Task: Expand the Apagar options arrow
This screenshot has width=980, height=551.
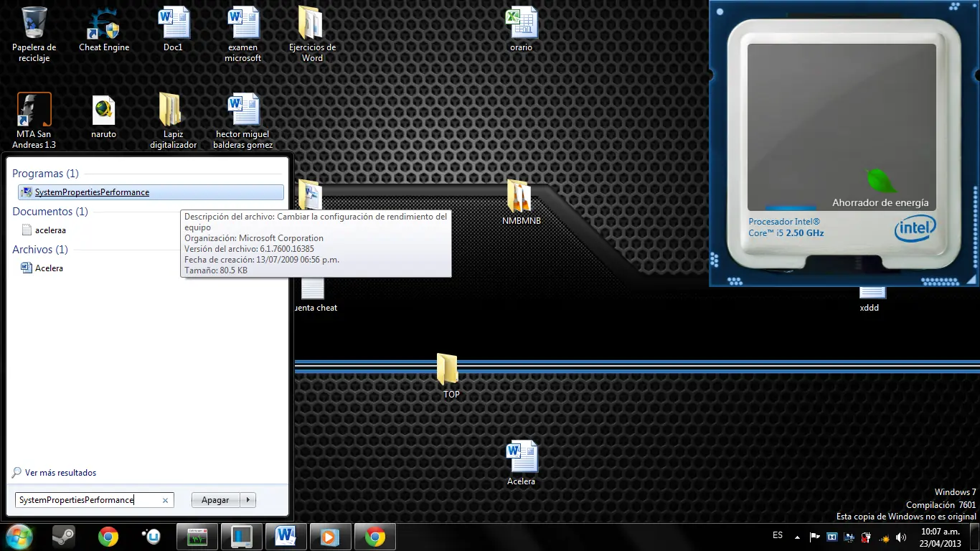Action: (248, 500)
